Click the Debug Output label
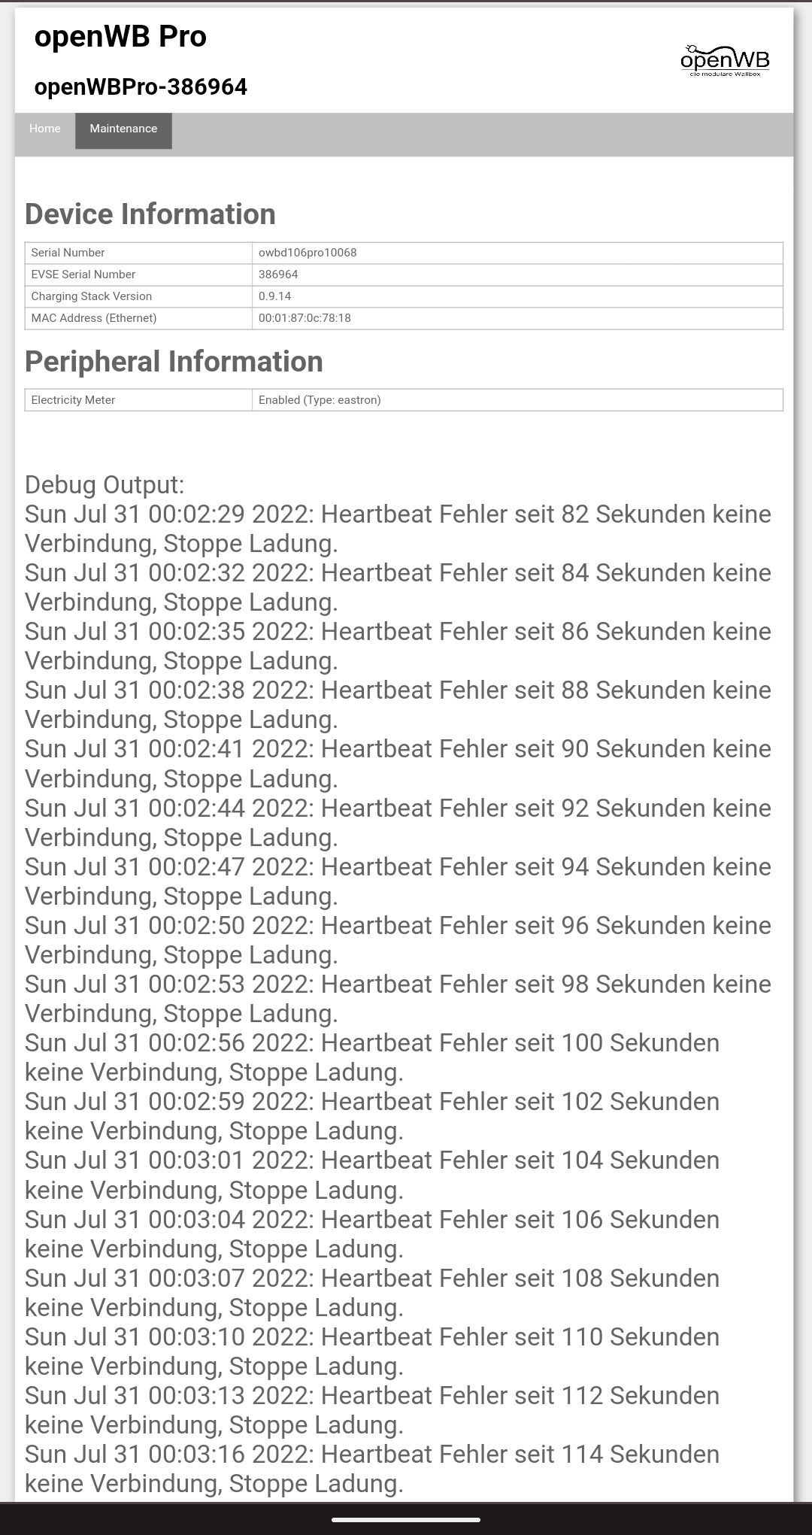The image size is (812, 1535). click(105, 485)
